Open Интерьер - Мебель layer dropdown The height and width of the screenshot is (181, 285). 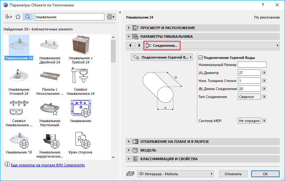[175, 174]
